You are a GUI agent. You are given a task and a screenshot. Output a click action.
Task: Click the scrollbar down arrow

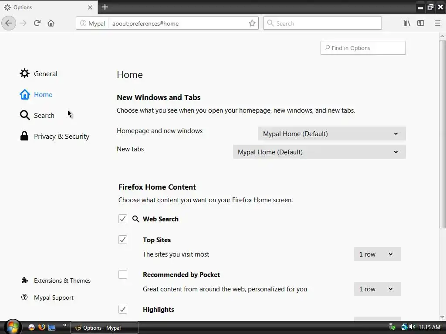pos(442,317)
